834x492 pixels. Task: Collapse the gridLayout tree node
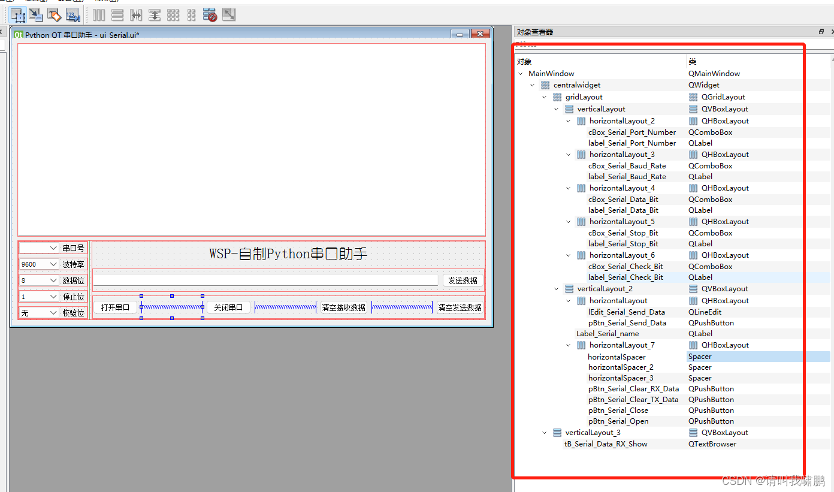[544, 97]
